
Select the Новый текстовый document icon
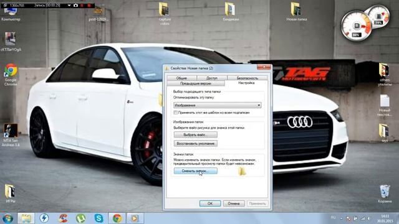click(385, 106)
